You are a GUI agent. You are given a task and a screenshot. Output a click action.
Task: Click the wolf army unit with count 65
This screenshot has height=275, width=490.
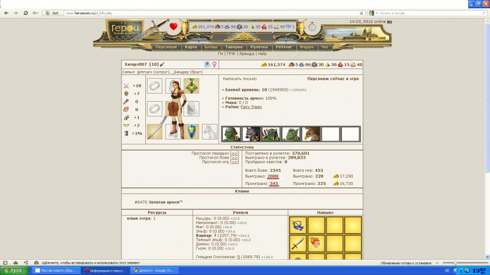click(x=251, y=134)
